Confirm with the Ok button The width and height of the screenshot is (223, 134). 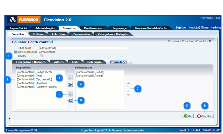coord(187,116)
